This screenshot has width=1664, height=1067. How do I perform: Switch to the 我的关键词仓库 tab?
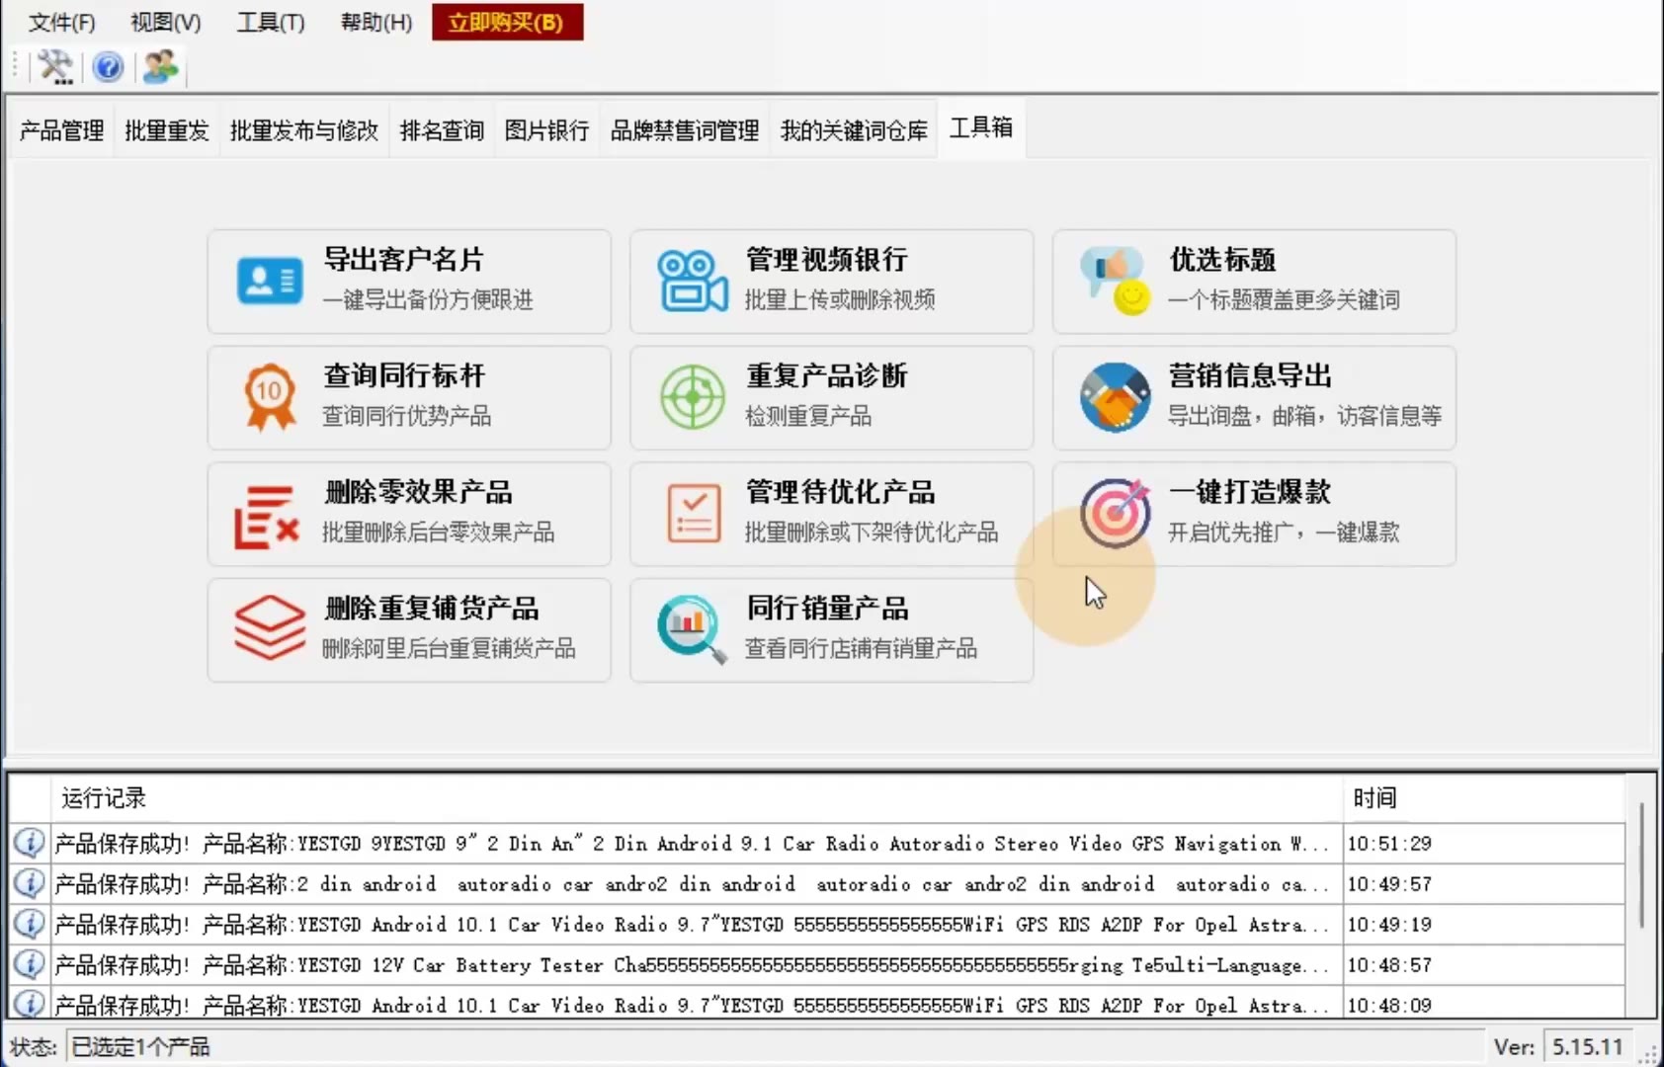(x=855, y=130)
